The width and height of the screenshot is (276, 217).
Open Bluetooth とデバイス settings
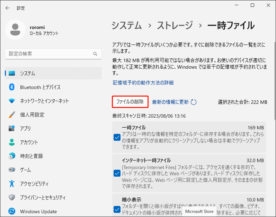[53, 87]
